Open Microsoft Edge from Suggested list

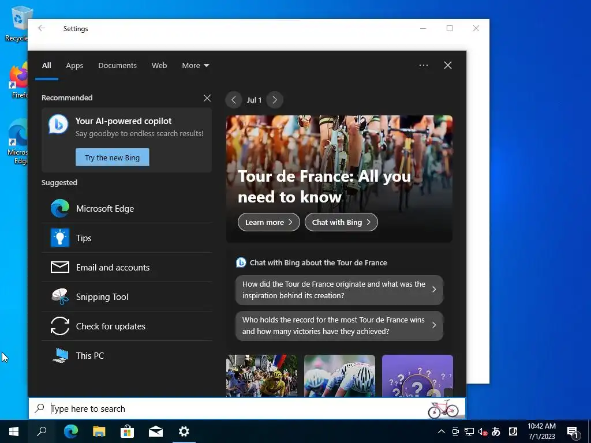126,208
